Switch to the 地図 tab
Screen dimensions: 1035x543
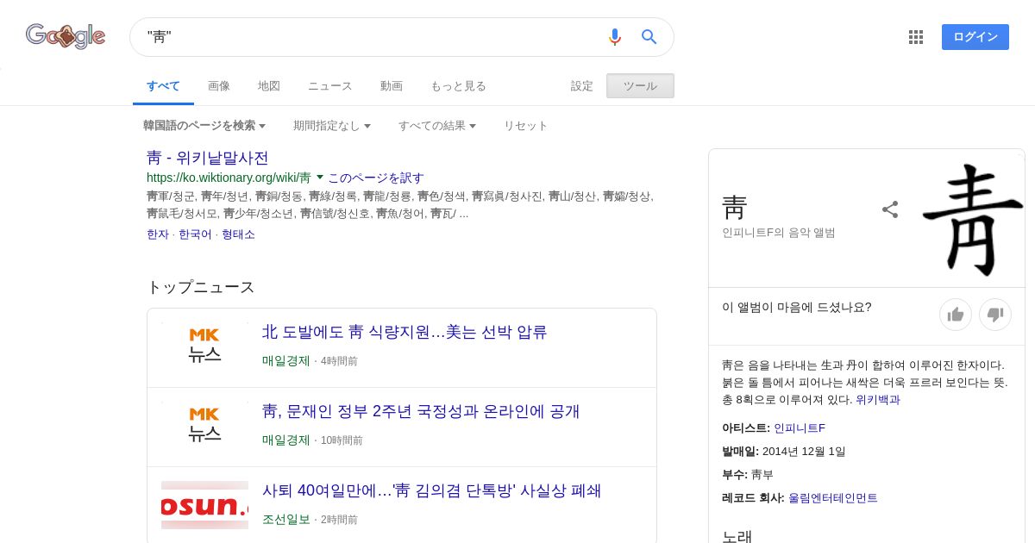coord(269,86)
